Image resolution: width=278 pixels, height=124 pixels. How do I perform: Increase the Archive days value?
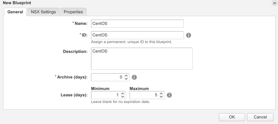pyautogui.click(x=126, y=76)
